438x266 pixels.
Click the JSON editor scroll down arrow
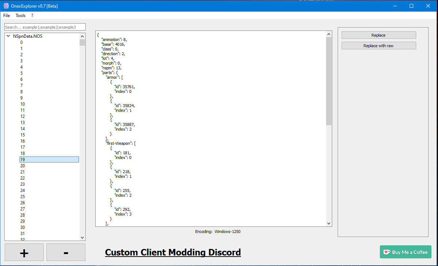[329, 224]
